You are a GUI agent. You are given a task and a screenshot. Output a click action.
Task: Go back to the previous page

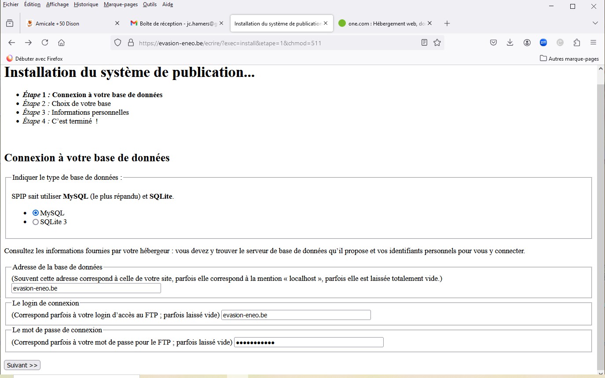12,43
